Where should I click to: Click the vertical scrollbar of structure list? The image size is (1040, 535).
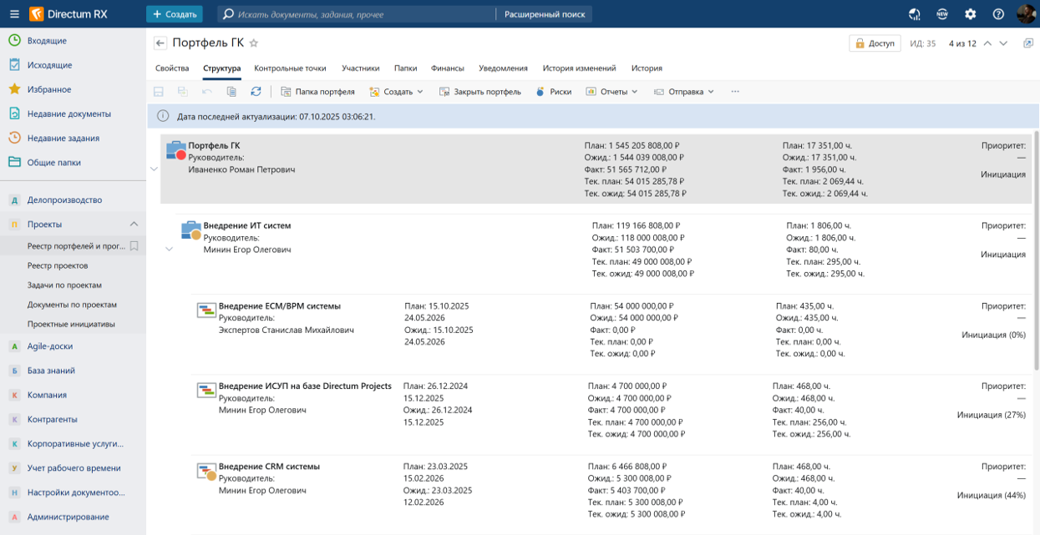[1037, 250]
